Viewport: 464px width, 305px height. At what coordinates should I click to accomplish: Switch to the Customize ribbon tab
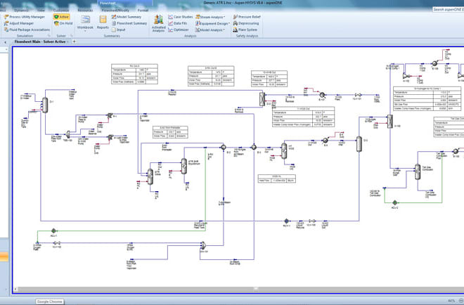[x=61, y=10]
